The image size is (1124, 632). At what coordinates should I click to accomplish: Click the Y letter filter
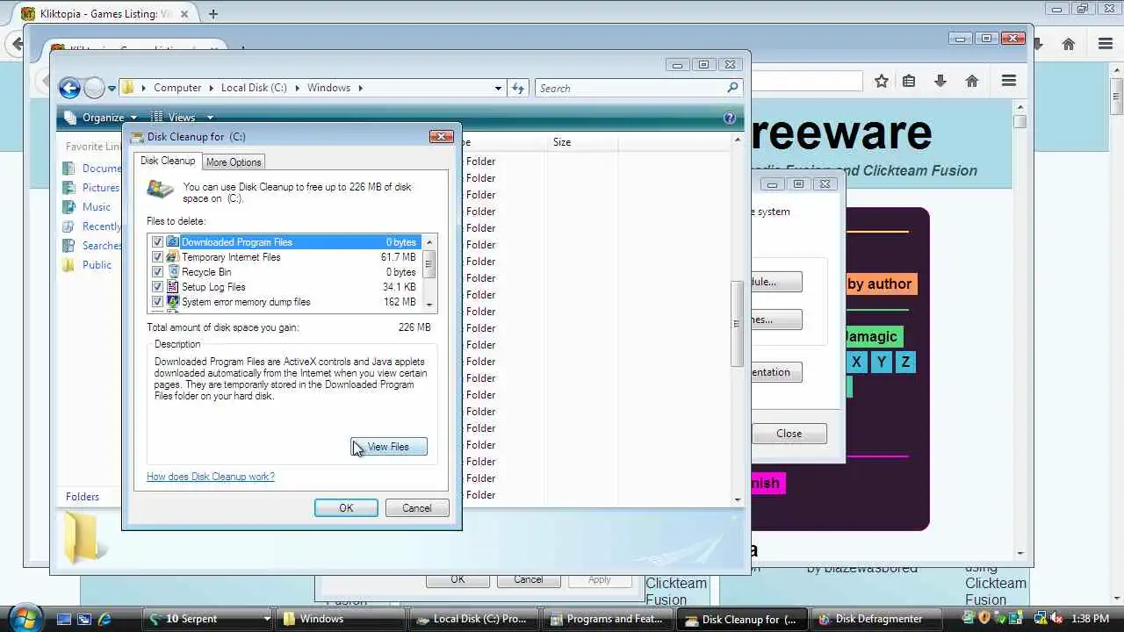click(882, 362)
